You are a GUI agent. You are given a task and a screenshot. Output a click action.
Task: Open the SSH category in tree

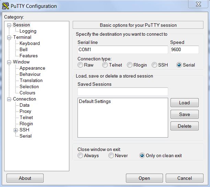pyautogui.click(x=24, y=130)
